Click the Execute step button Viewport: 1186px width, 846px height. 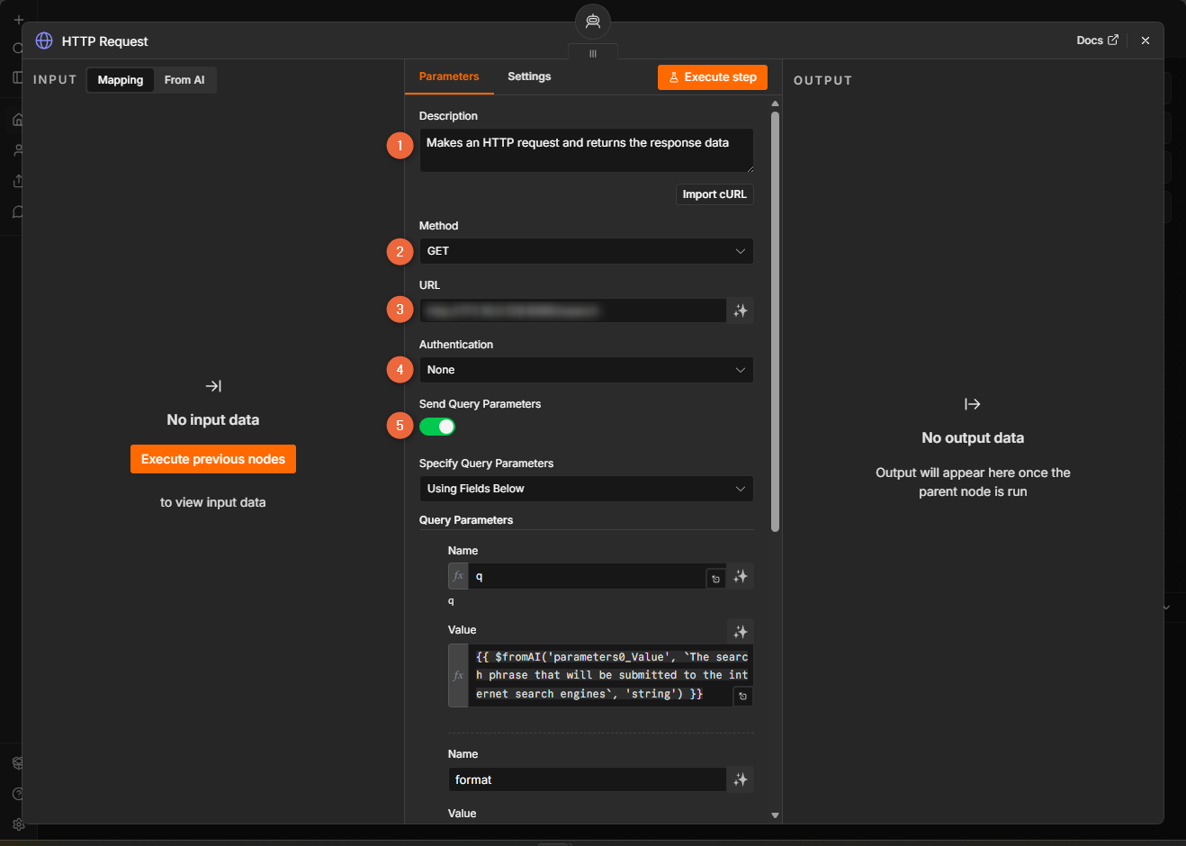pyautogui.click(x=713, y=77)
